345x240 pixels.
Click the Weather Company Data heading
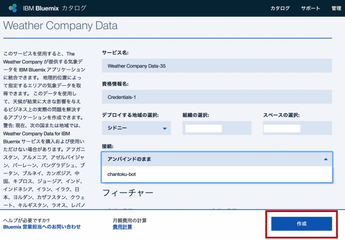pos(60,25)
